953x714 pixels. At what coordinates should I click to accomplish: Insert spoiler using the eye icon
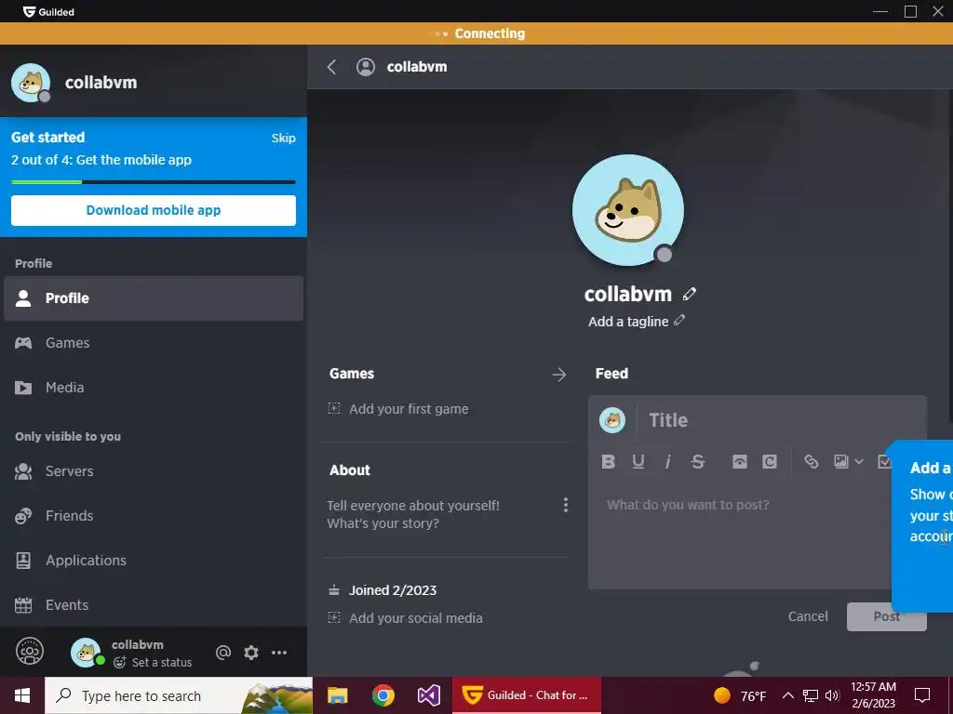[x=739, y=462]
